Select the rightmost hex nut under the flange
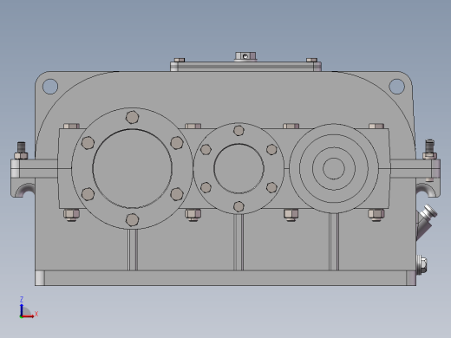Viewport: 451px width, 338px height. pos(376,215)
